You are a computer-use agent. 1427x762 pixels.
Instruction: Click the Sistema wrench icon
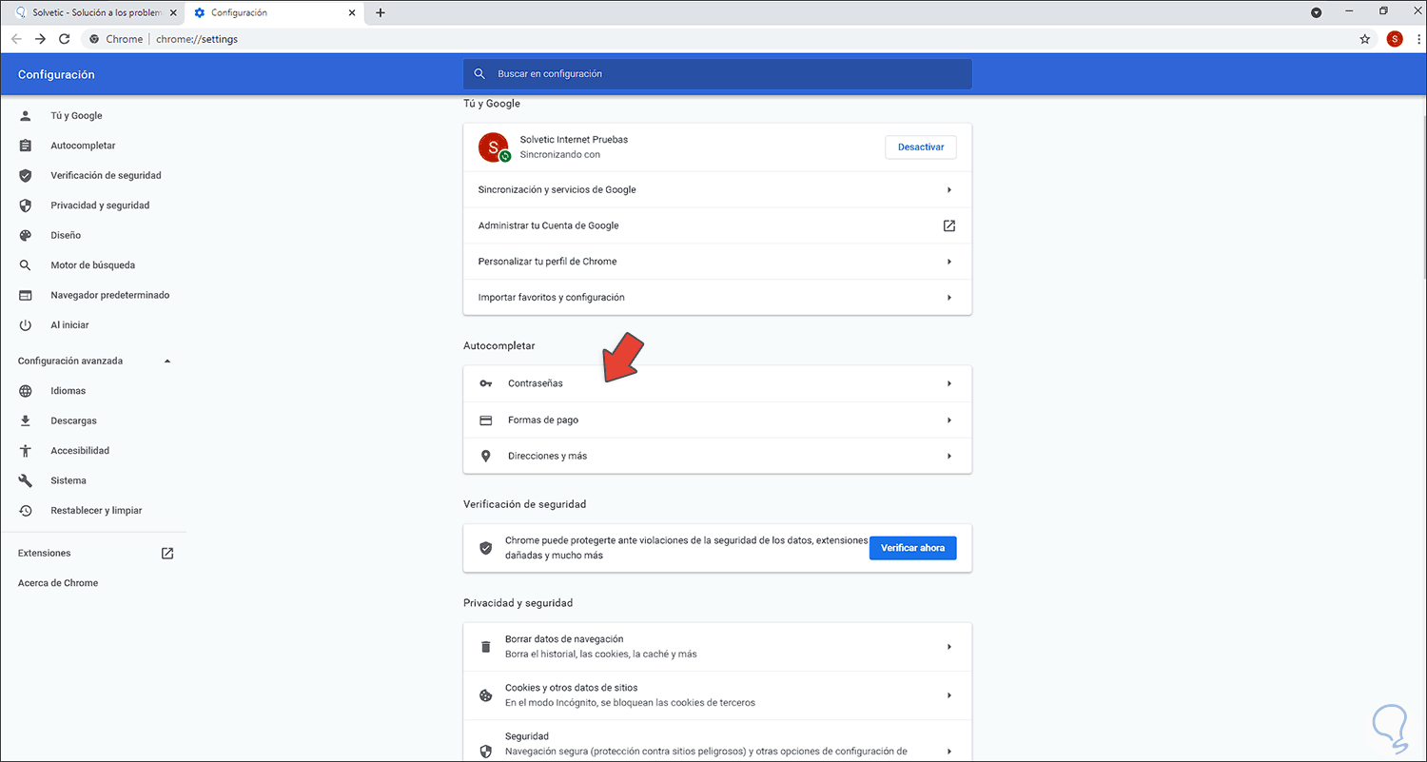pos(26,480)
